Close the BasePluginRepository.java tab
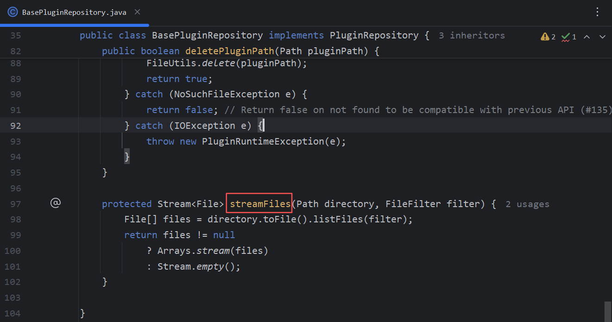The width and height of the screenshot is (612, 322). 137,12
